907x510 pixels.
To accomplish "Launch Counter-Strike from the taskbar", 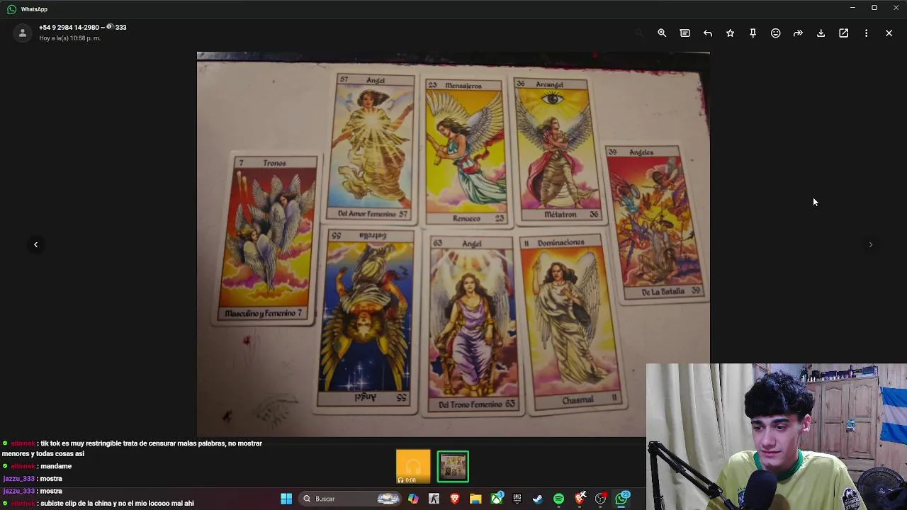I will pos(434,499).
